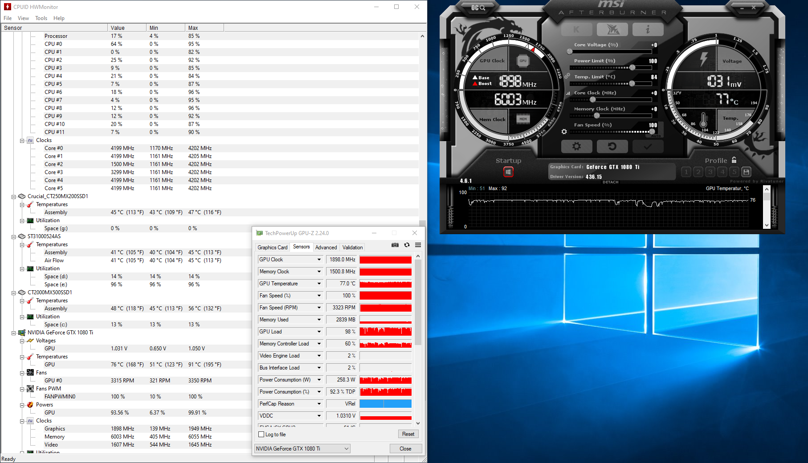
Task: Click the Min column header in HWMonitor
Action: click(166, 28)
